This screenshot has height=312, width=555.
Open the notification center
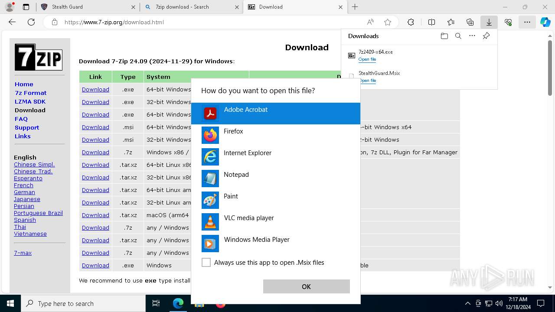[x=541, y=303]
